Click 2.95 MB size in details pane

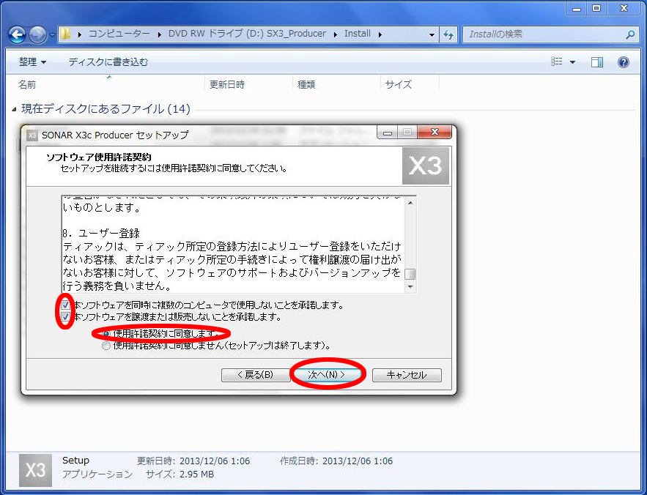pos(196,474)
